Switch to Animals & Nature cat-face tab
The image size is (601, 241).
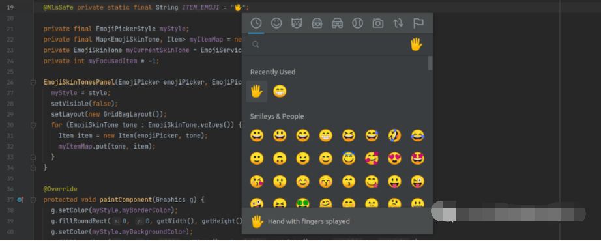[x=297, y=23]
